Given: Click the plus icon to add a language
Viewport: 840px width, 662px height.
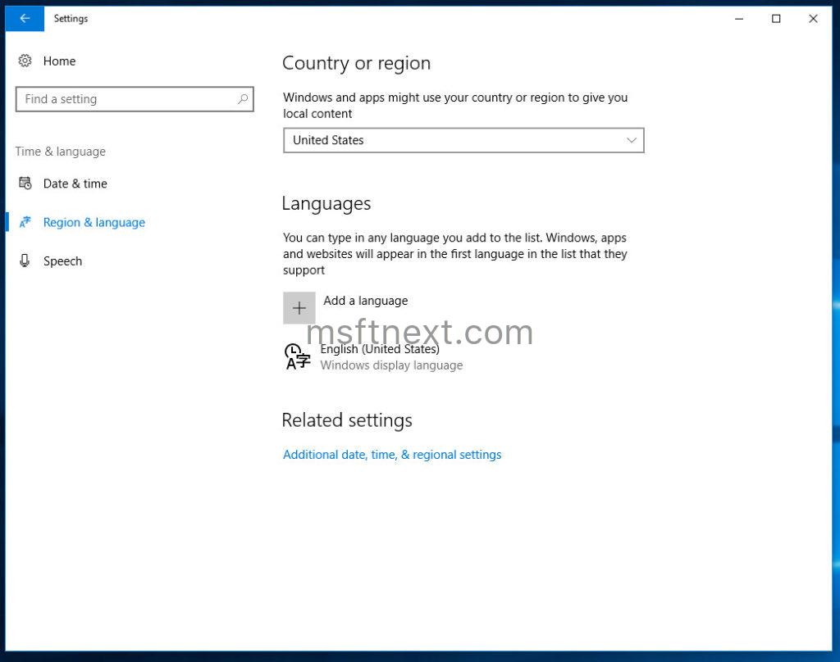Looking at the screenshot, I should coord(299,307).
